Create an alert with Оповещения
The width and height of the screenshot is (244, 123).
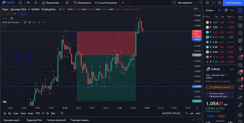pos(82,3)
